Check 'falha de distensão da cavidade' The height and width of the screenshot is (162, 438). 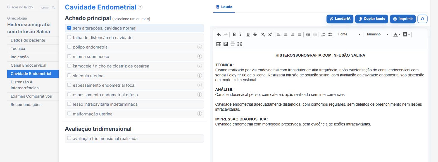coord(69,37)
